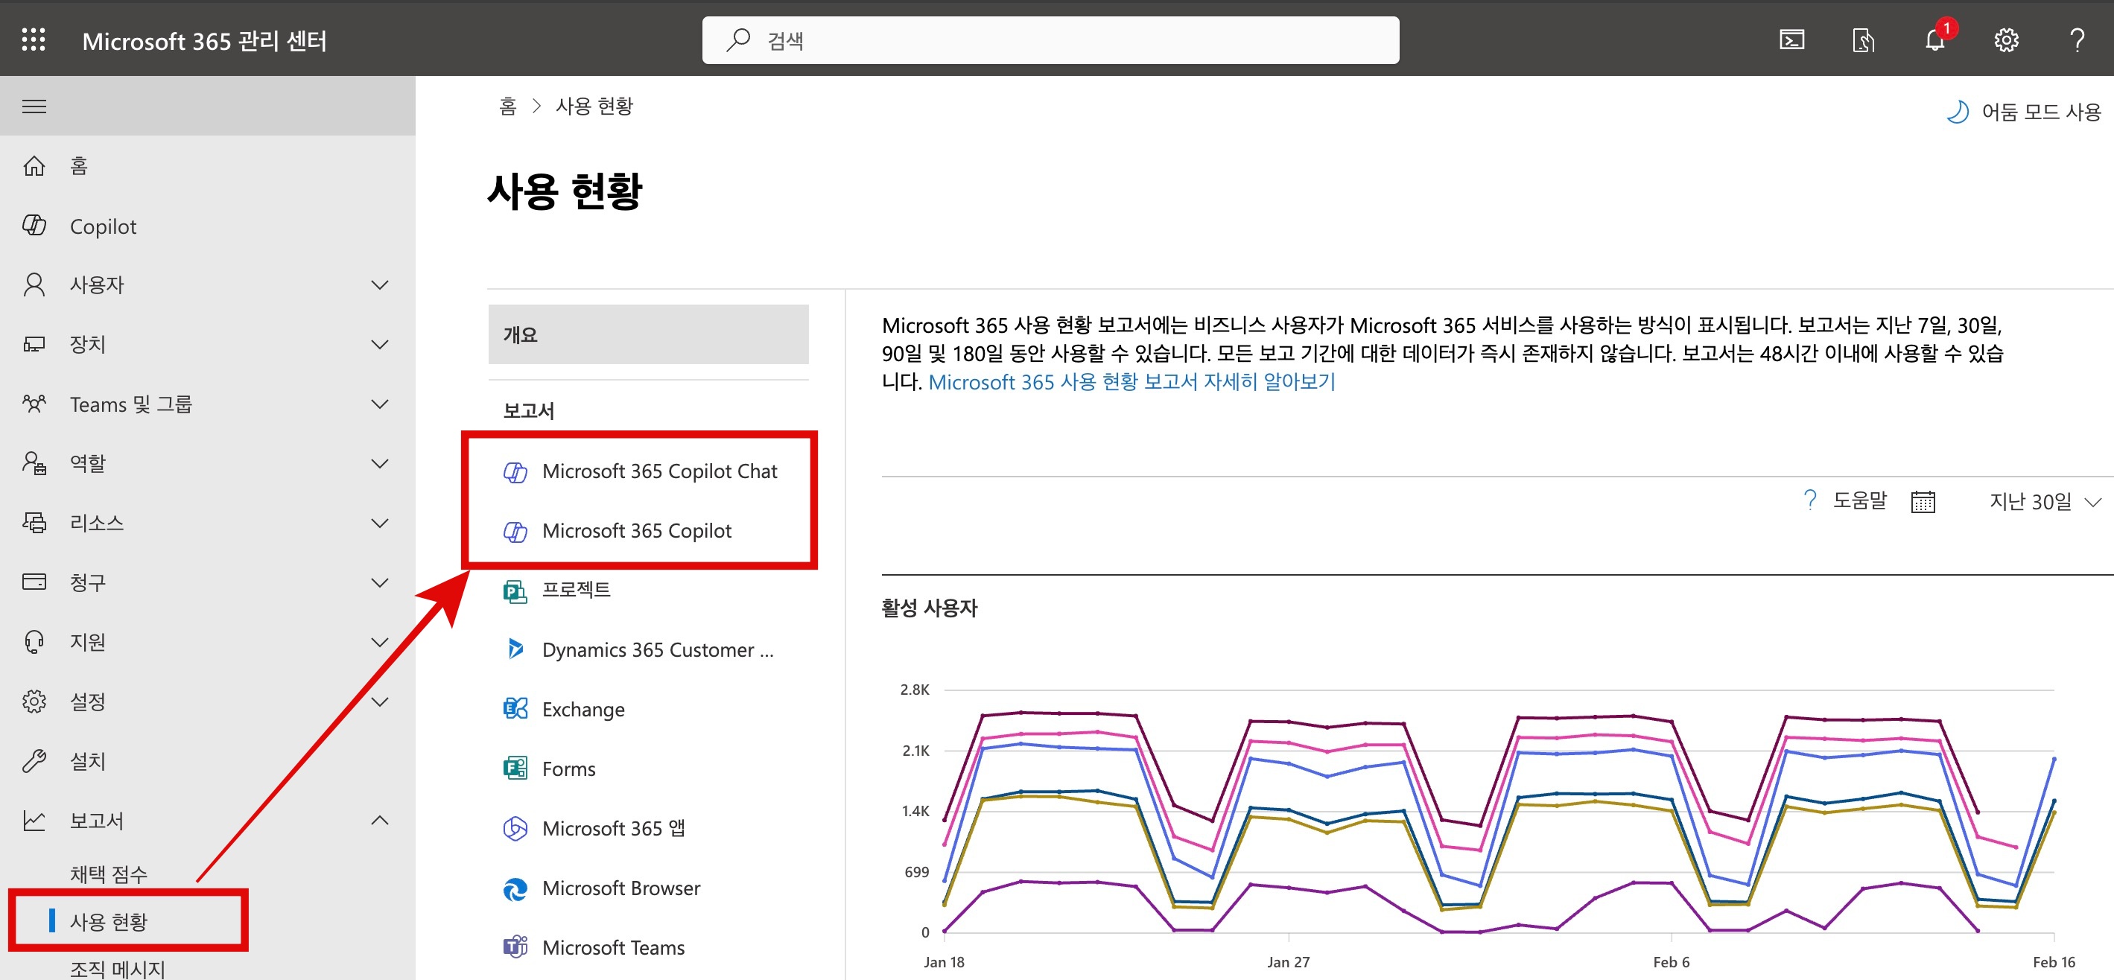This screenshot has width=2114, height=980.
Task: Click the 지원 headset icon
Action: [34, 641]
